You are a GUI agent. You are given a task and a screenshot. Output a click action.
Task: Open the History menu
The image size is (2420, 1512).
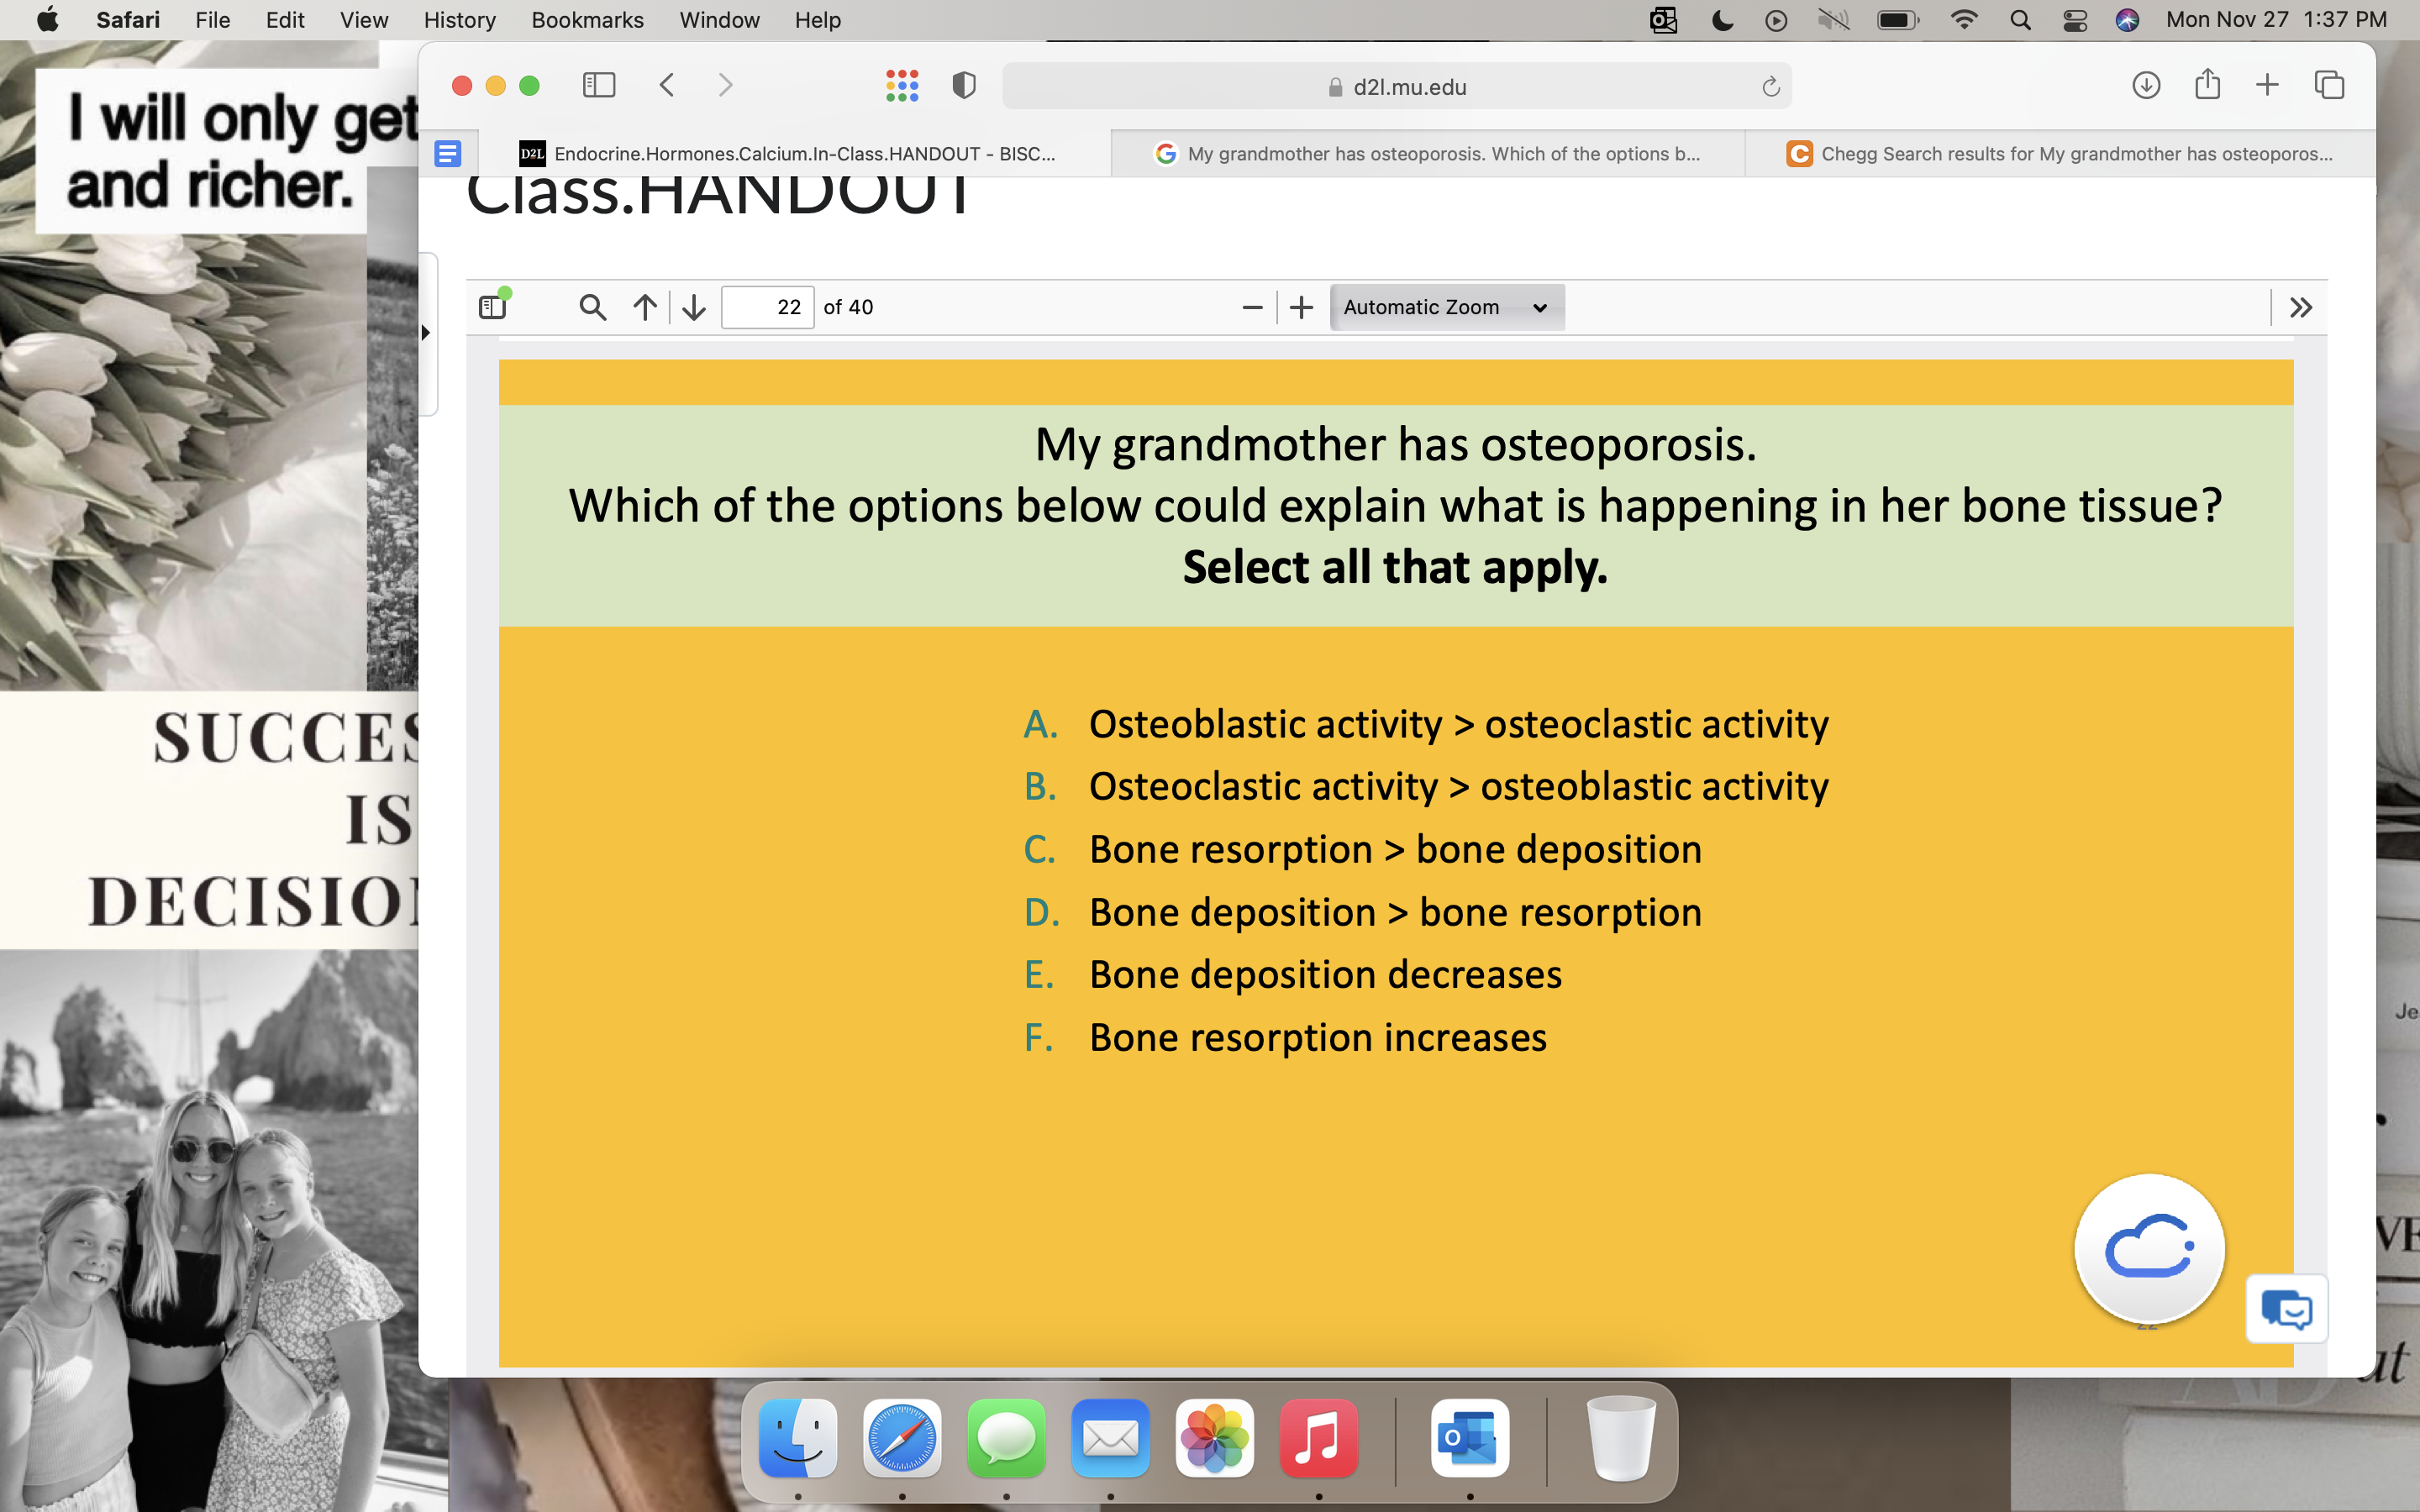[459, 20]
